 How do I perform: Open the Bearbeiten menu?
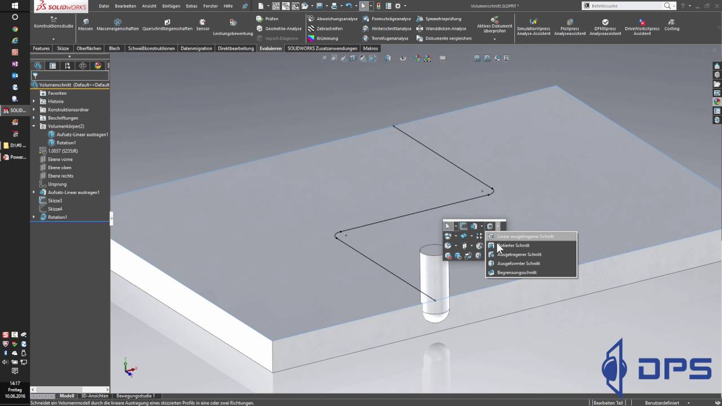[125, 6]
